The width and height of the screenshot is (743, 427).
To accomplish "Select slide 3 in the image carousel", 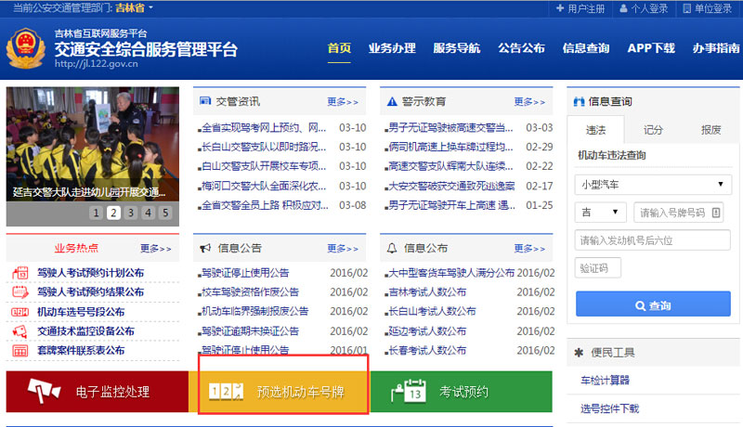I will [x=131, y=213].
